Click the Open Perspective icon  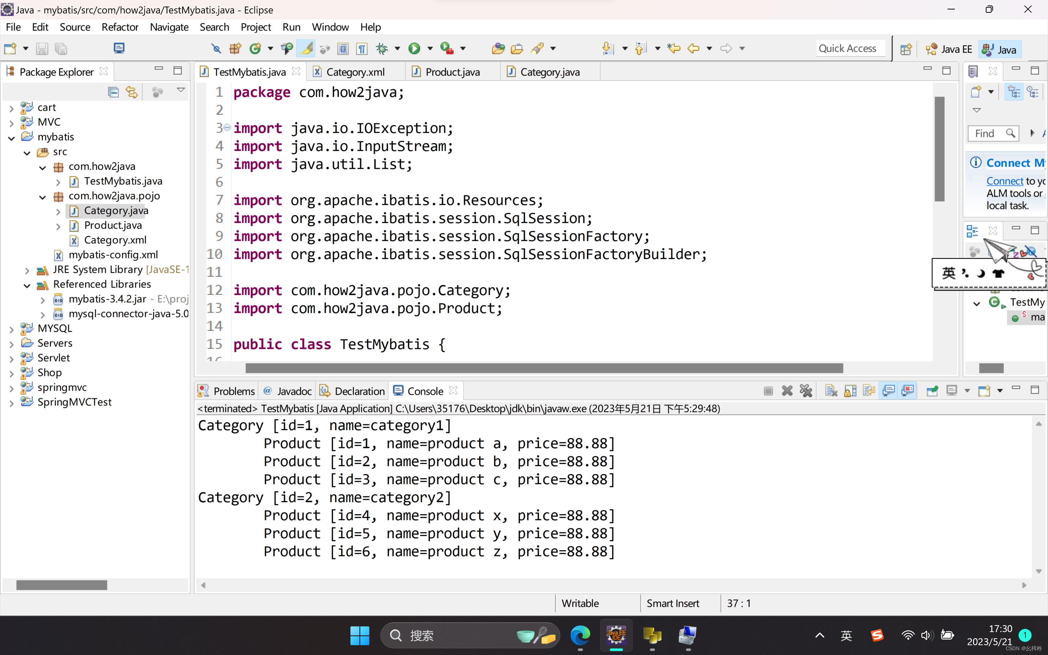coord(905,49)
